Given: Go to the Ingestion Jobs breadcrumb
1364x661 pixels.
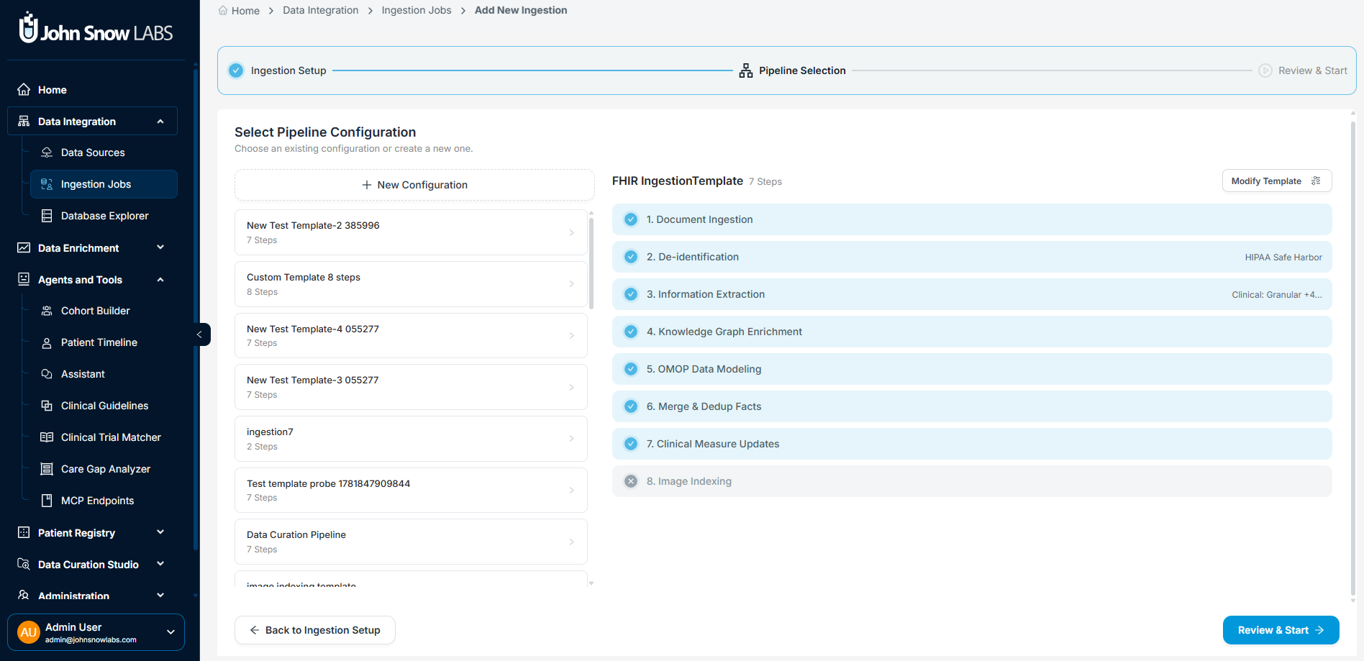Looking at the screenshot, I should 417,10.
